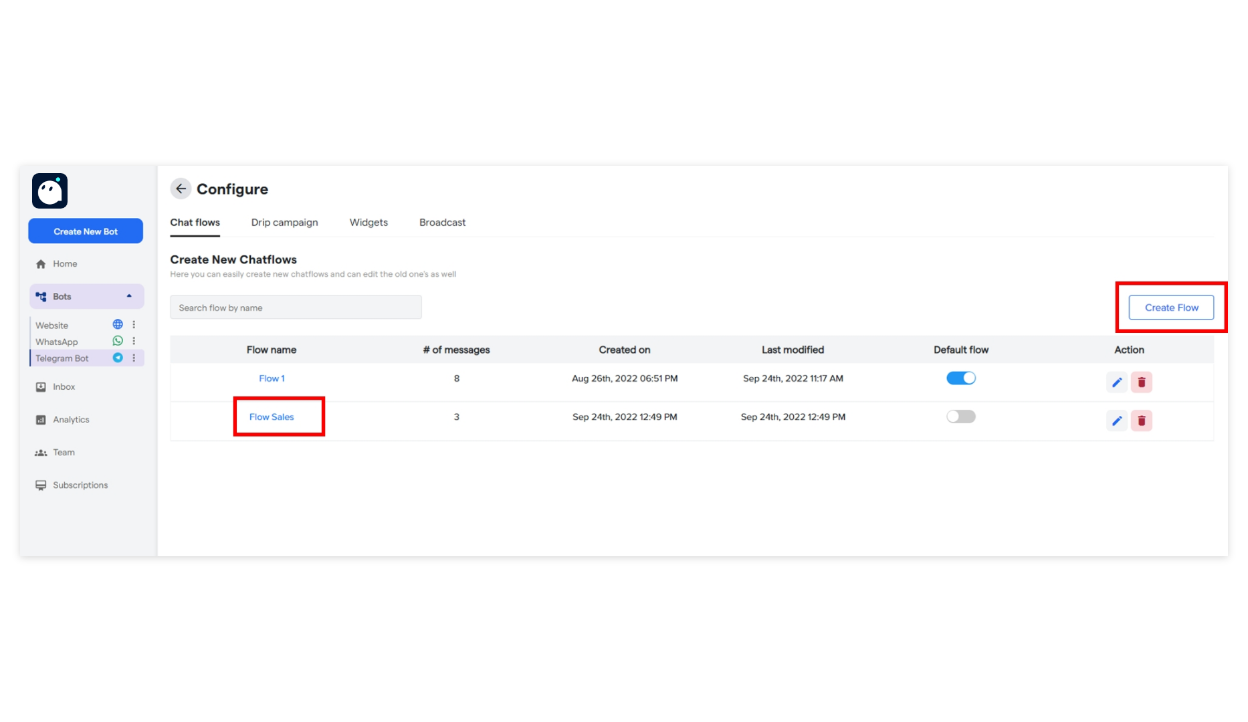Screen dimensions: 1248x722
Task: Collapse the Bots section arrow
Action: [x=129, y=296]
